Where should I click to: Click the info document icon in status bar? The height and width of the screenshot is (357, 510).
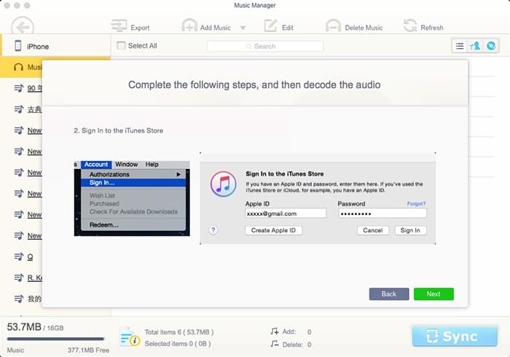pos(129,337)
